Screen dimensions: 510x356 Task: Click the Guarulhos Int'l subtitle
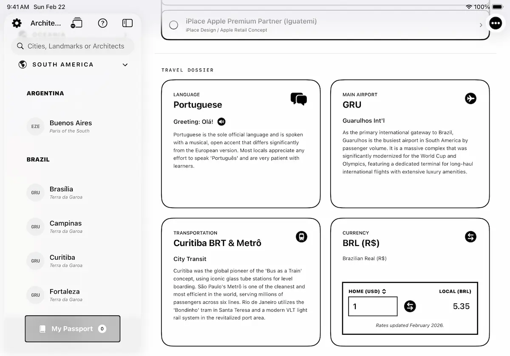[363, 121]
